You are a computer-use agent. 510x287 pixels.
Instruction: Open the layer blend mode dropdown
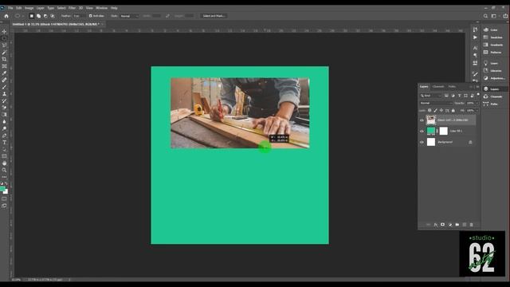436,103
